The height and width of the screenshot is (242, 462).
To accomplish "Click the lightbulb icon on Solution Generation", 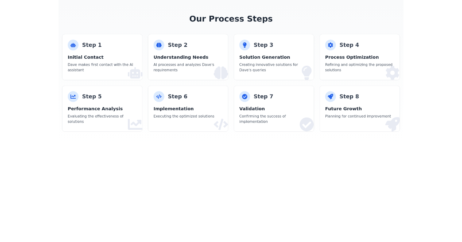I will [x=245, y=45].
